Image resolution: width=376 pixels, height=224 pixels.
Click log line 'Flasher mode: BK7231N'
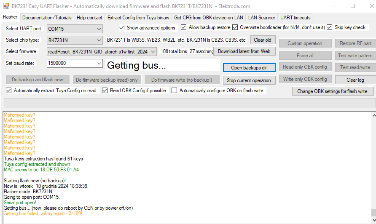pyautogui.click(x=28, y=192)
